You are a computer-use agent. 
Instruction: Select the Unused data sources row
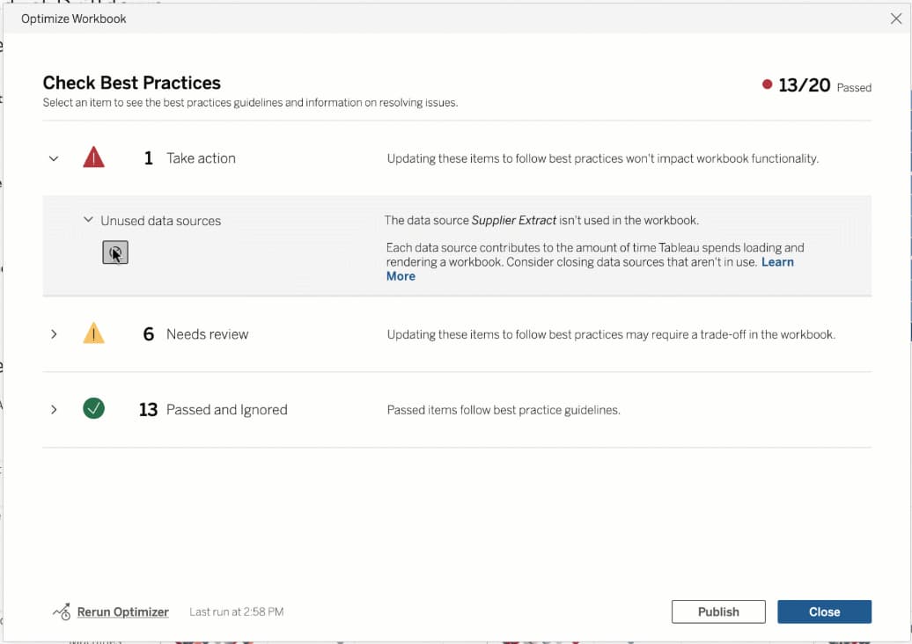pos(161,220)
